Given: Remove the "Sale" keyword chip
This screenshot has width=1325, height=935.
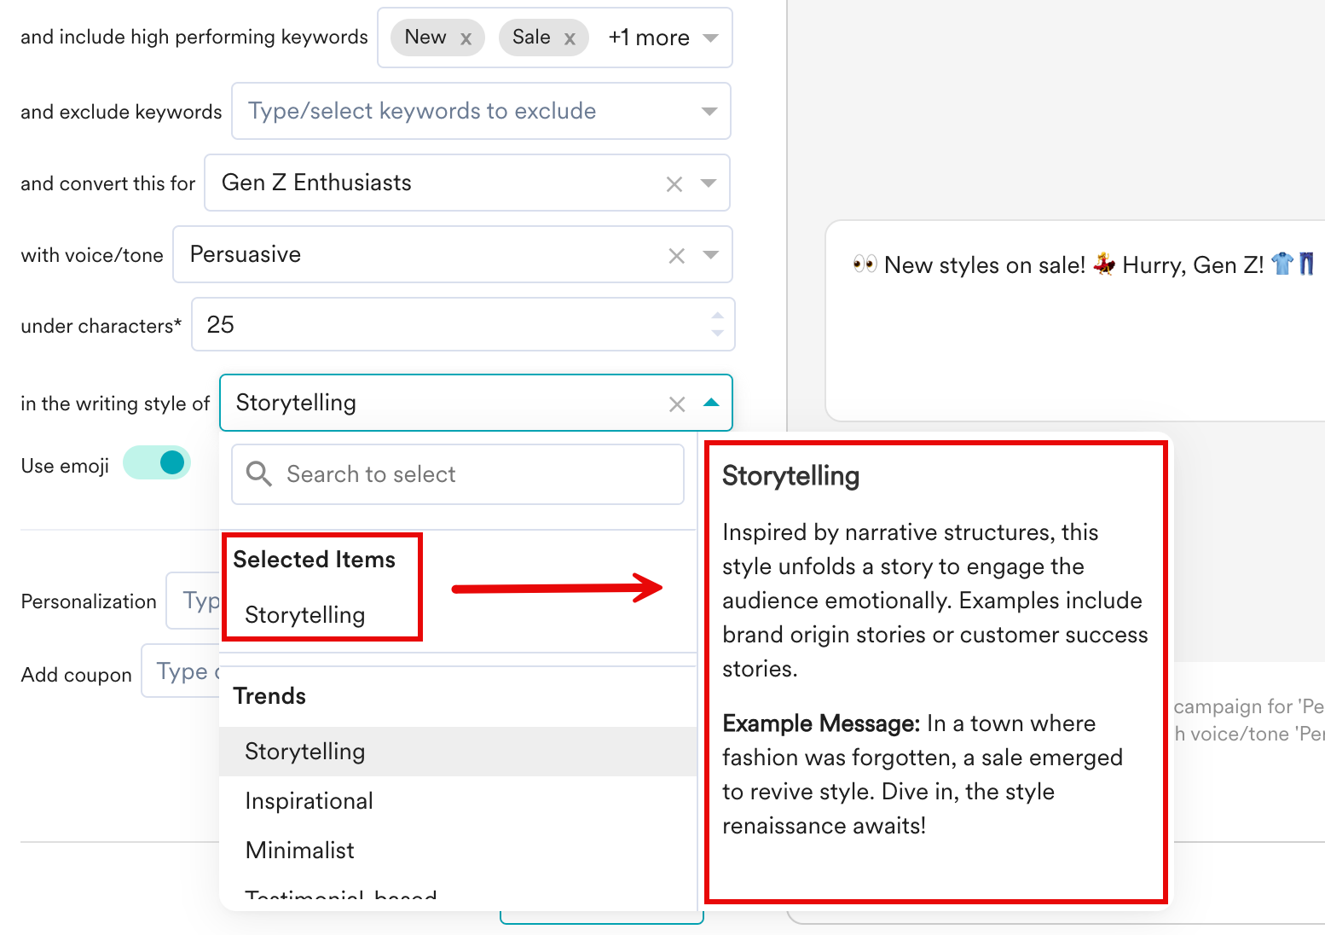Looking at the screenshot, I should 570,38.
